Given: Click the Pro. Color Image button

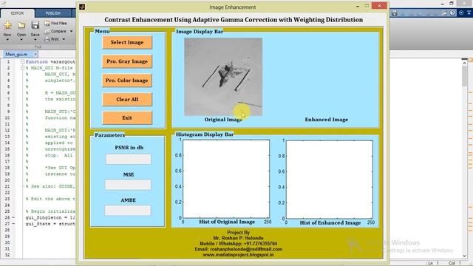Looking at the screenshot, I should (x=126, y=81).
